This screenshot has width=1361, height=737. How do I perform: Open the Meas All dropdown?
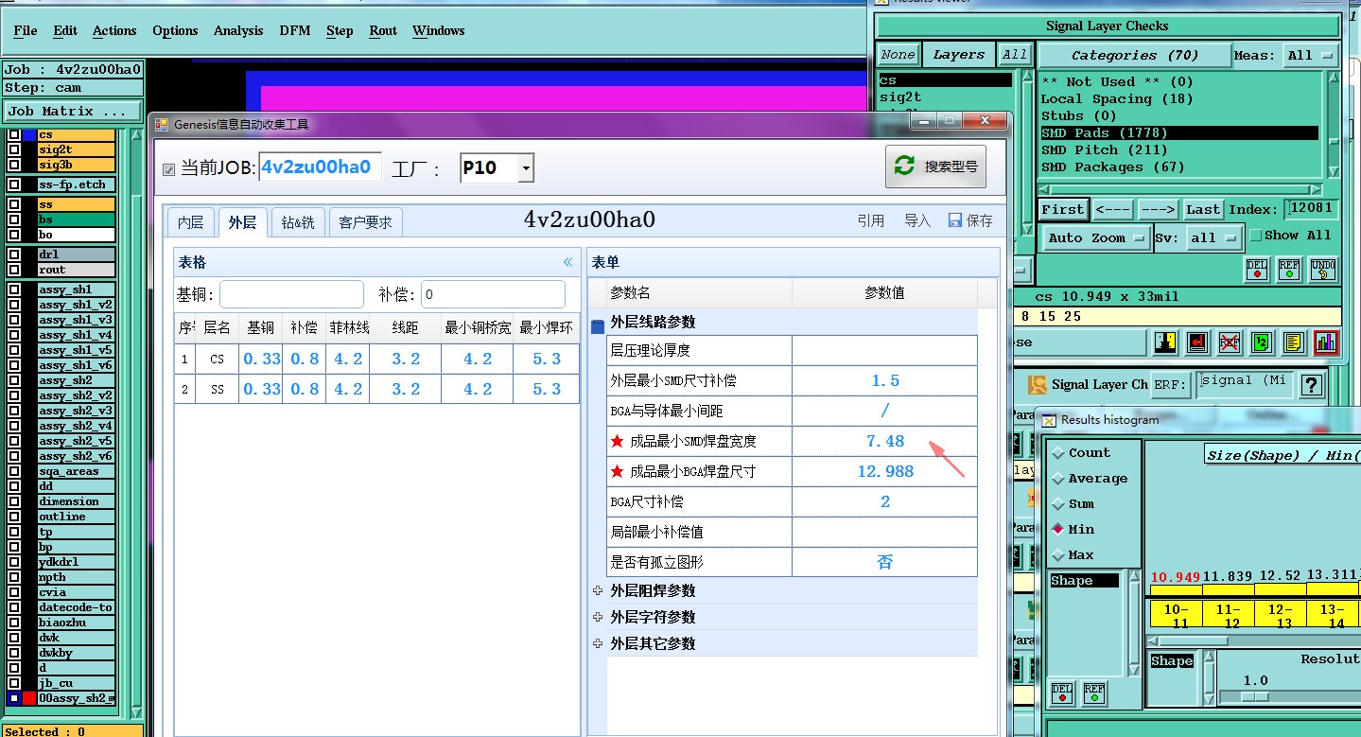click(1310, 55)
